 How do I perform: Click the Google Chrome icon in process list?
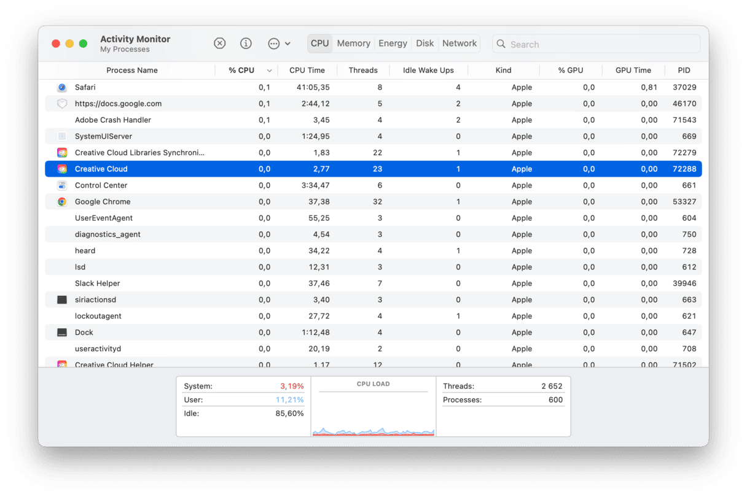point(62,202)
